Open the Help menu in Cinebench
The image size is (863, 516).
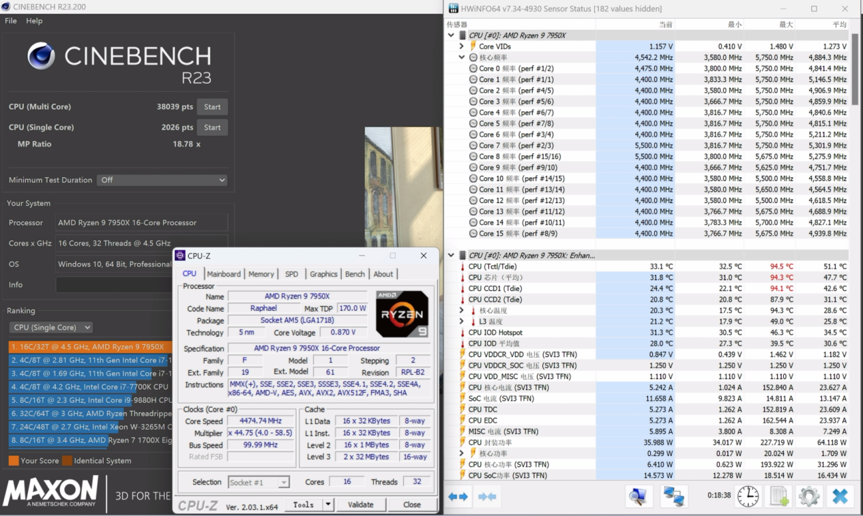pyautogui.click(x=34, y=21)
